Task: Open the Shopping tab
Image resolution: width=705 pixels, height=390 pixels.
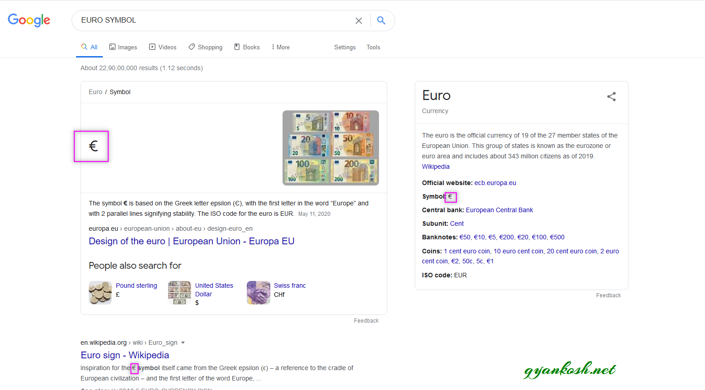Action: 206,47
